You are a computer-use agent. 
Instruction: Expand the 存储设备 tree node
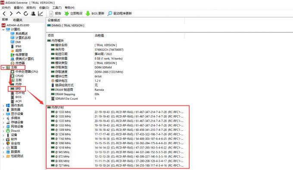tap(3, 122)
